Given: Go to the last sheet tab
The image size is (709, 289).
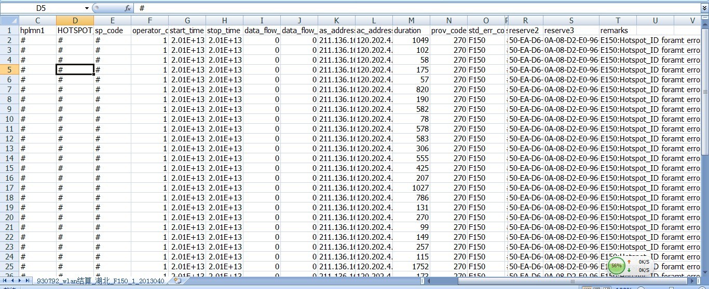Looking at the screenshot, I should (x=27, y=280).
